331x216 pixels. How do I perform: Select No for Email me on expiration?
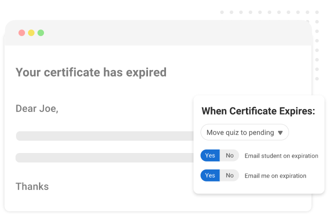click(229, 175)
